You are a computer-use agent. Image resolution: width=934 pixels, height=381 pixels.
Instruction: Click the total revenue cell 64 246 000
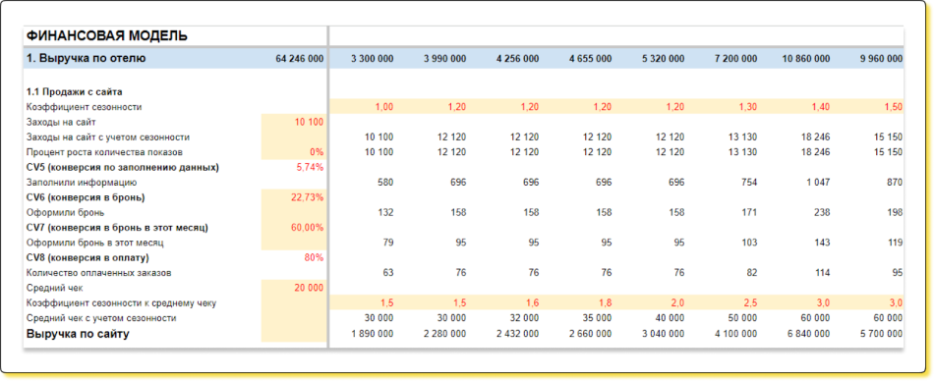[x=300, y=59]
